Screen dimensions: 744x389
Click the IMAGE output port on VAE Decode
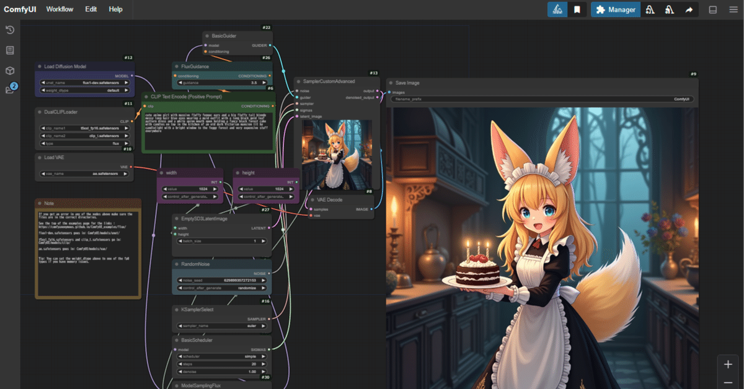pyautogui.click(x=372, y=209)
